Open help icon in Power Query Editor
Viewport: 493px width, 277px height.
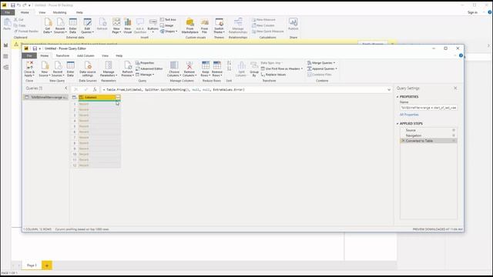tap(461, 55)
